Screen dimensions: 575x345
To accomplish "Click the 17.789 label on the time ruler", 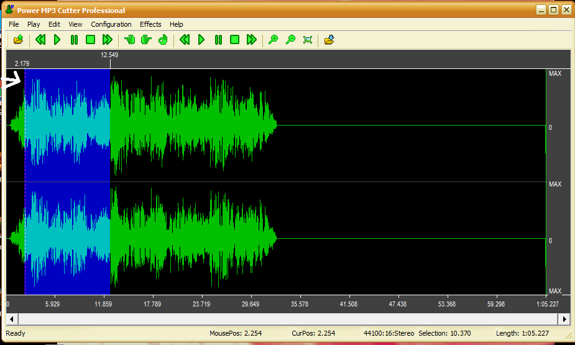I will tap(152, 304).
